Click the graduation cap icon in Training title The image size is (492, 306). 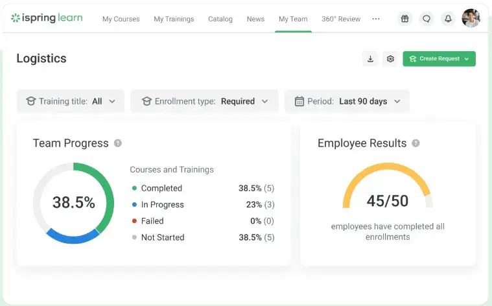[x=30, y=101]
